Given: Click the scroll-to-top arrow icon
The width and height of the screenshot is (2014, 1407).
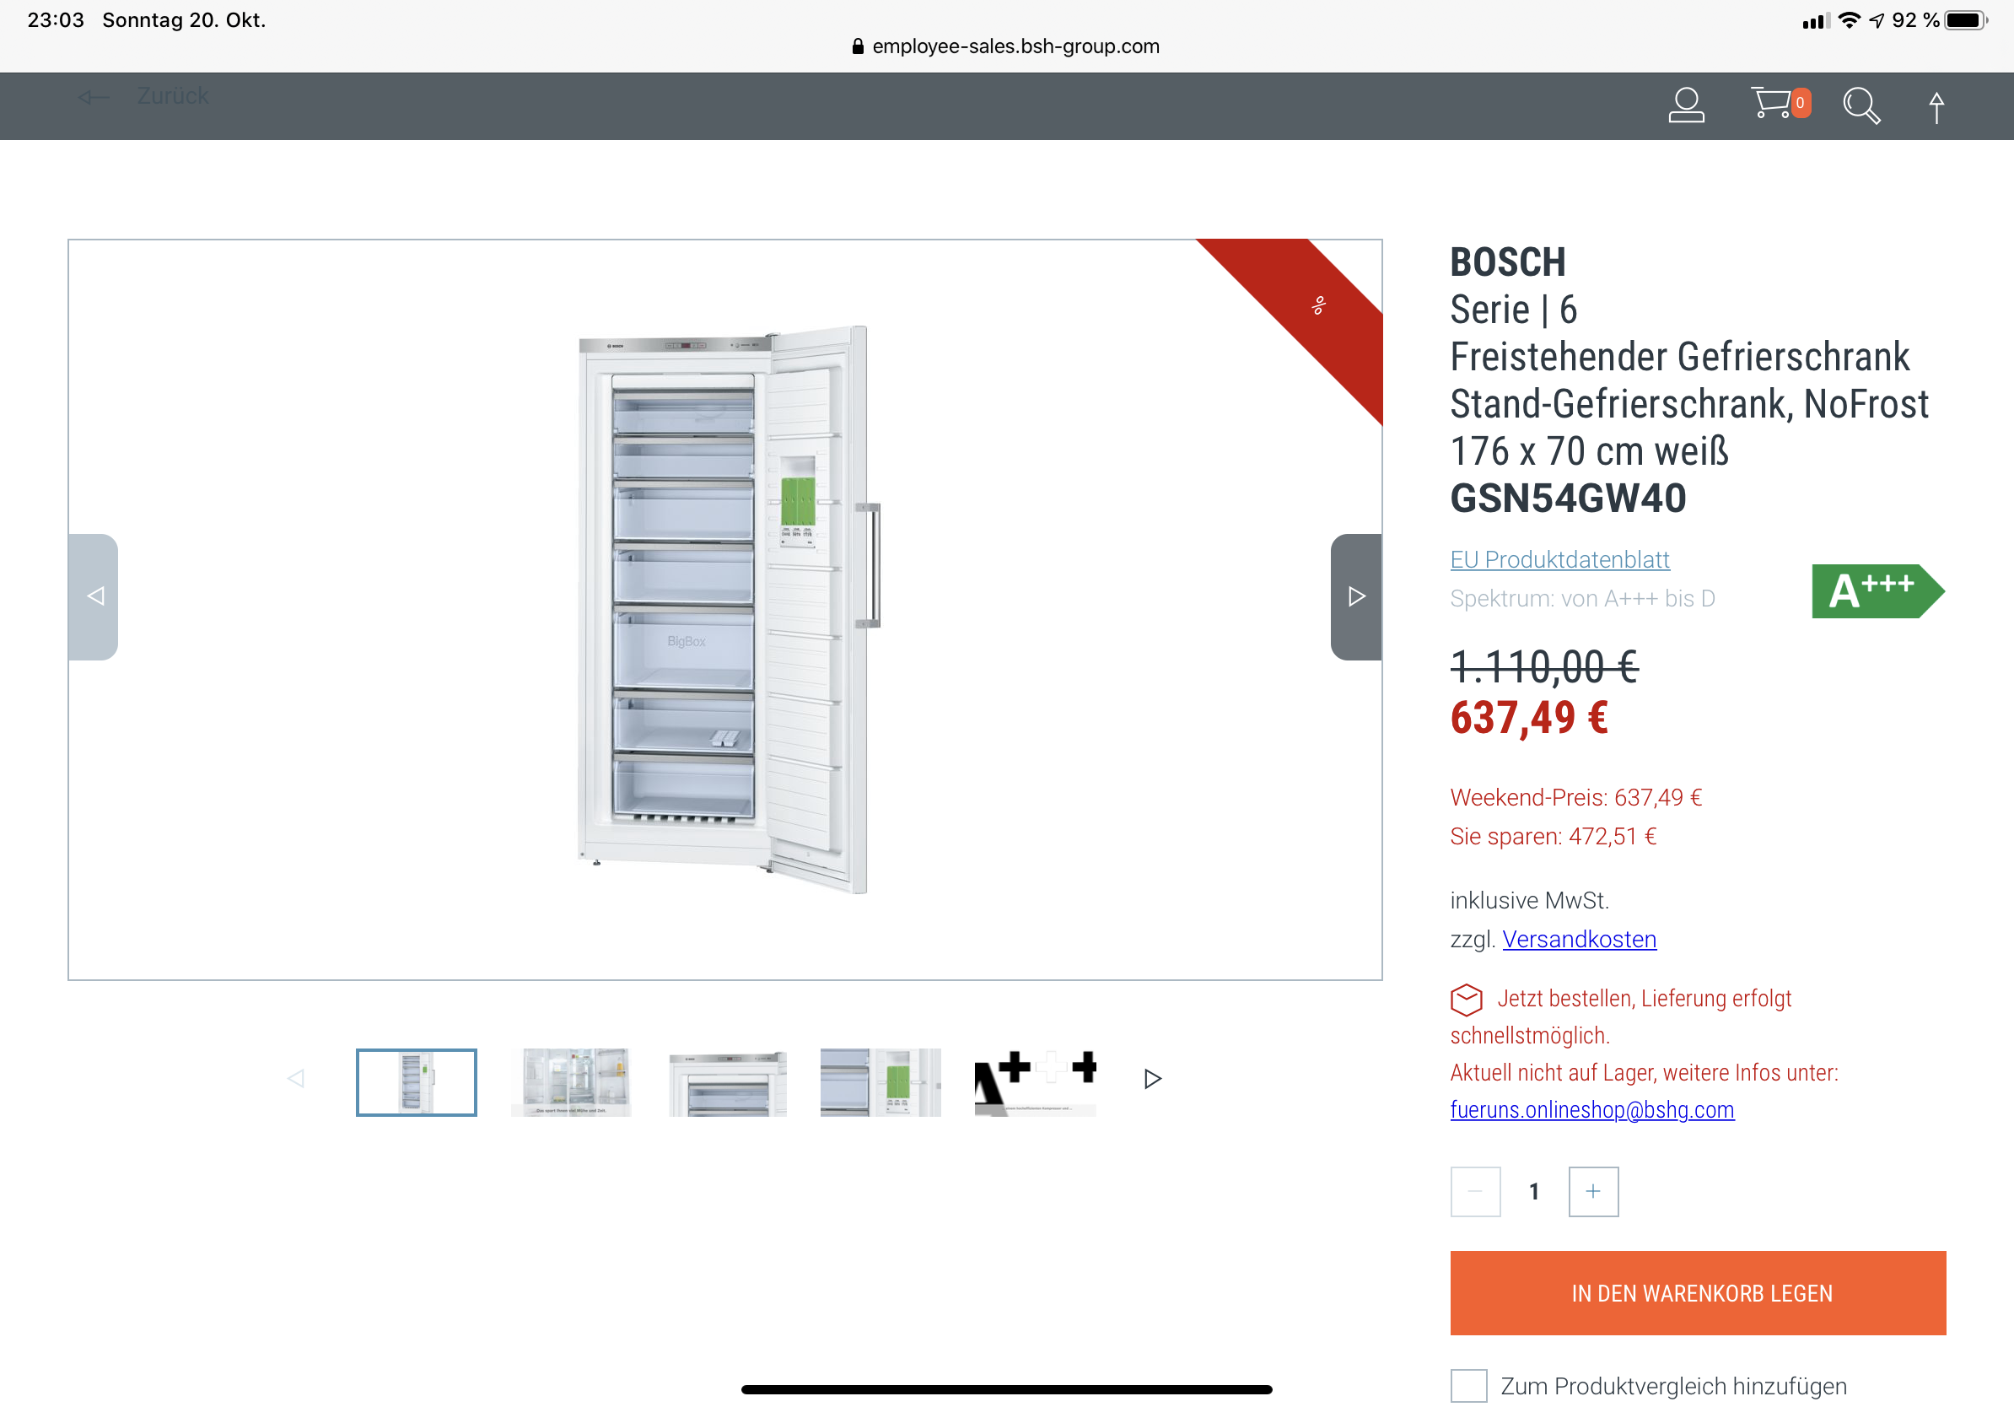Looking at the screenshot, I should tap(1936, 108).
